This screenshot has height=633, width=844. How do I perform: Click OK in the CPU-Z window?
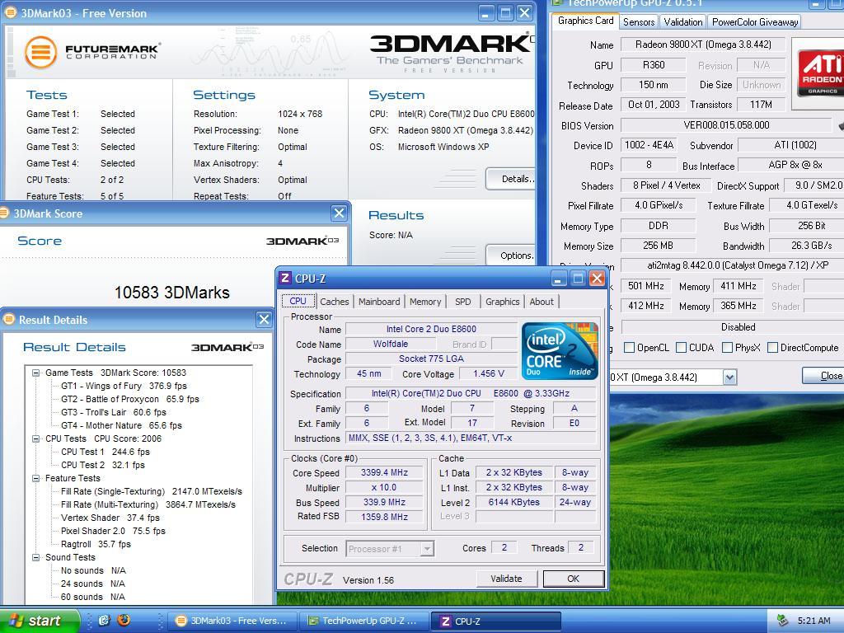click(x=574, y=579)
